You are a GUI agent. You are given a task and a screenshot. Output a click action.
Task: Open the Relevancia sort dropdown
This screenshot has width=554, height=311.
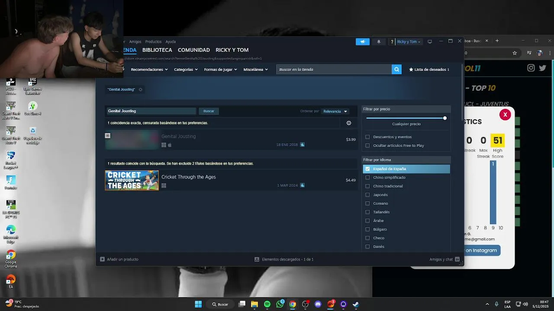click(335, 111)
